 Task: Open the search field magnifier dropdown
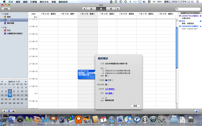click(177, 9)
